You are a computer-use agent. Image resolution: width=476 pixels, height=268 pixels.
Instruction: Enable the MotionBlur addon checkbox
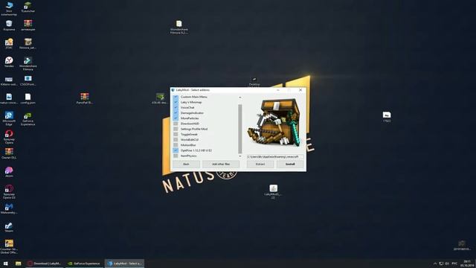176,145
